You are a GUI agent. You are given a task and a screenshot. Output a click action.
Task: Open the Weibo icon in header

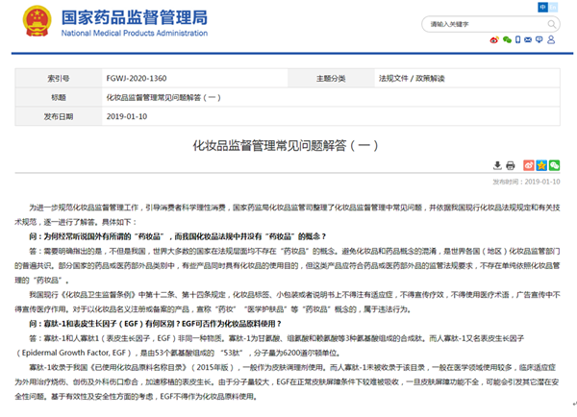(x=496, y=41)
